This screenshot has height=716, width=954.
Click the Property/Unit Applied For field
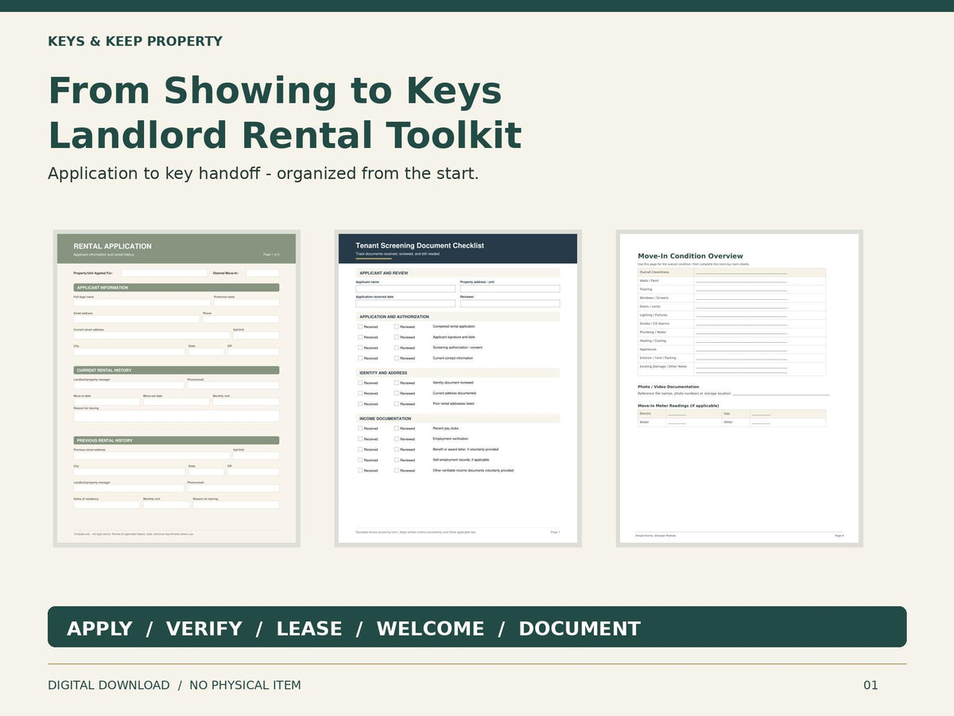[165, 273]
